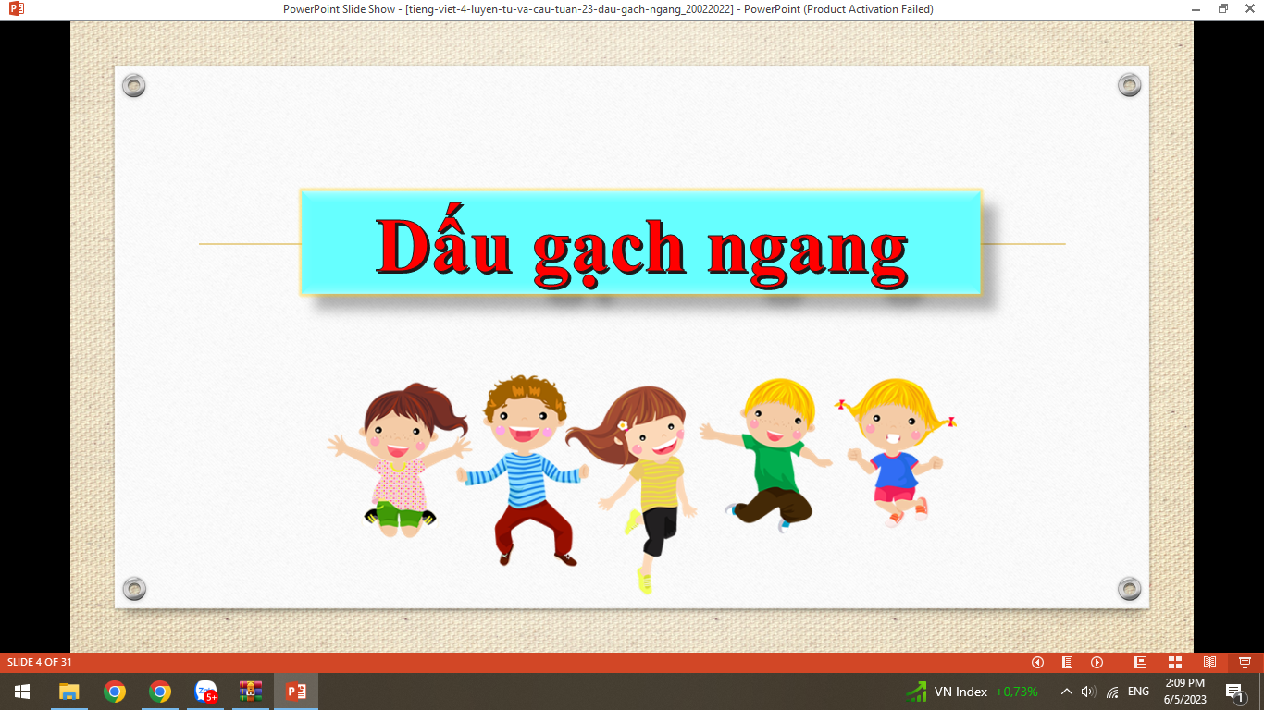Switch to Reading View
The width and height of the screenshot is (1264, 710).
pyautogui.click(x=1209, y=662)
